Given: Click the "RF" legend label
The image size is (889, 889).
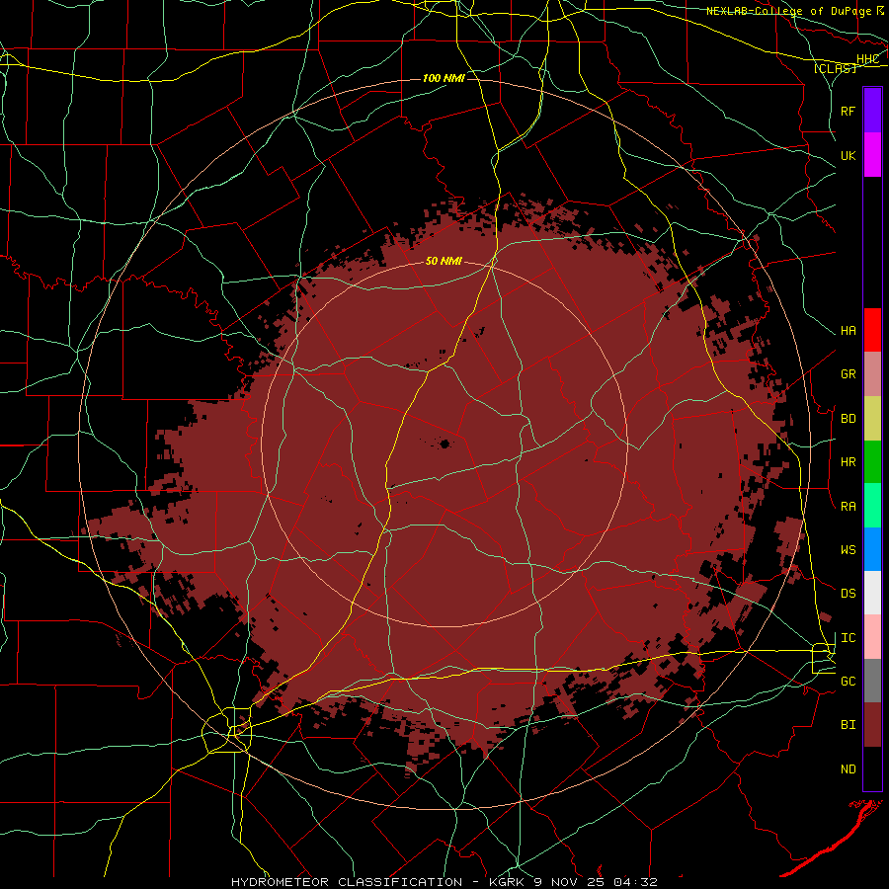Looking at the screenshot, I should pyautogui.click(x=849, y=111).
